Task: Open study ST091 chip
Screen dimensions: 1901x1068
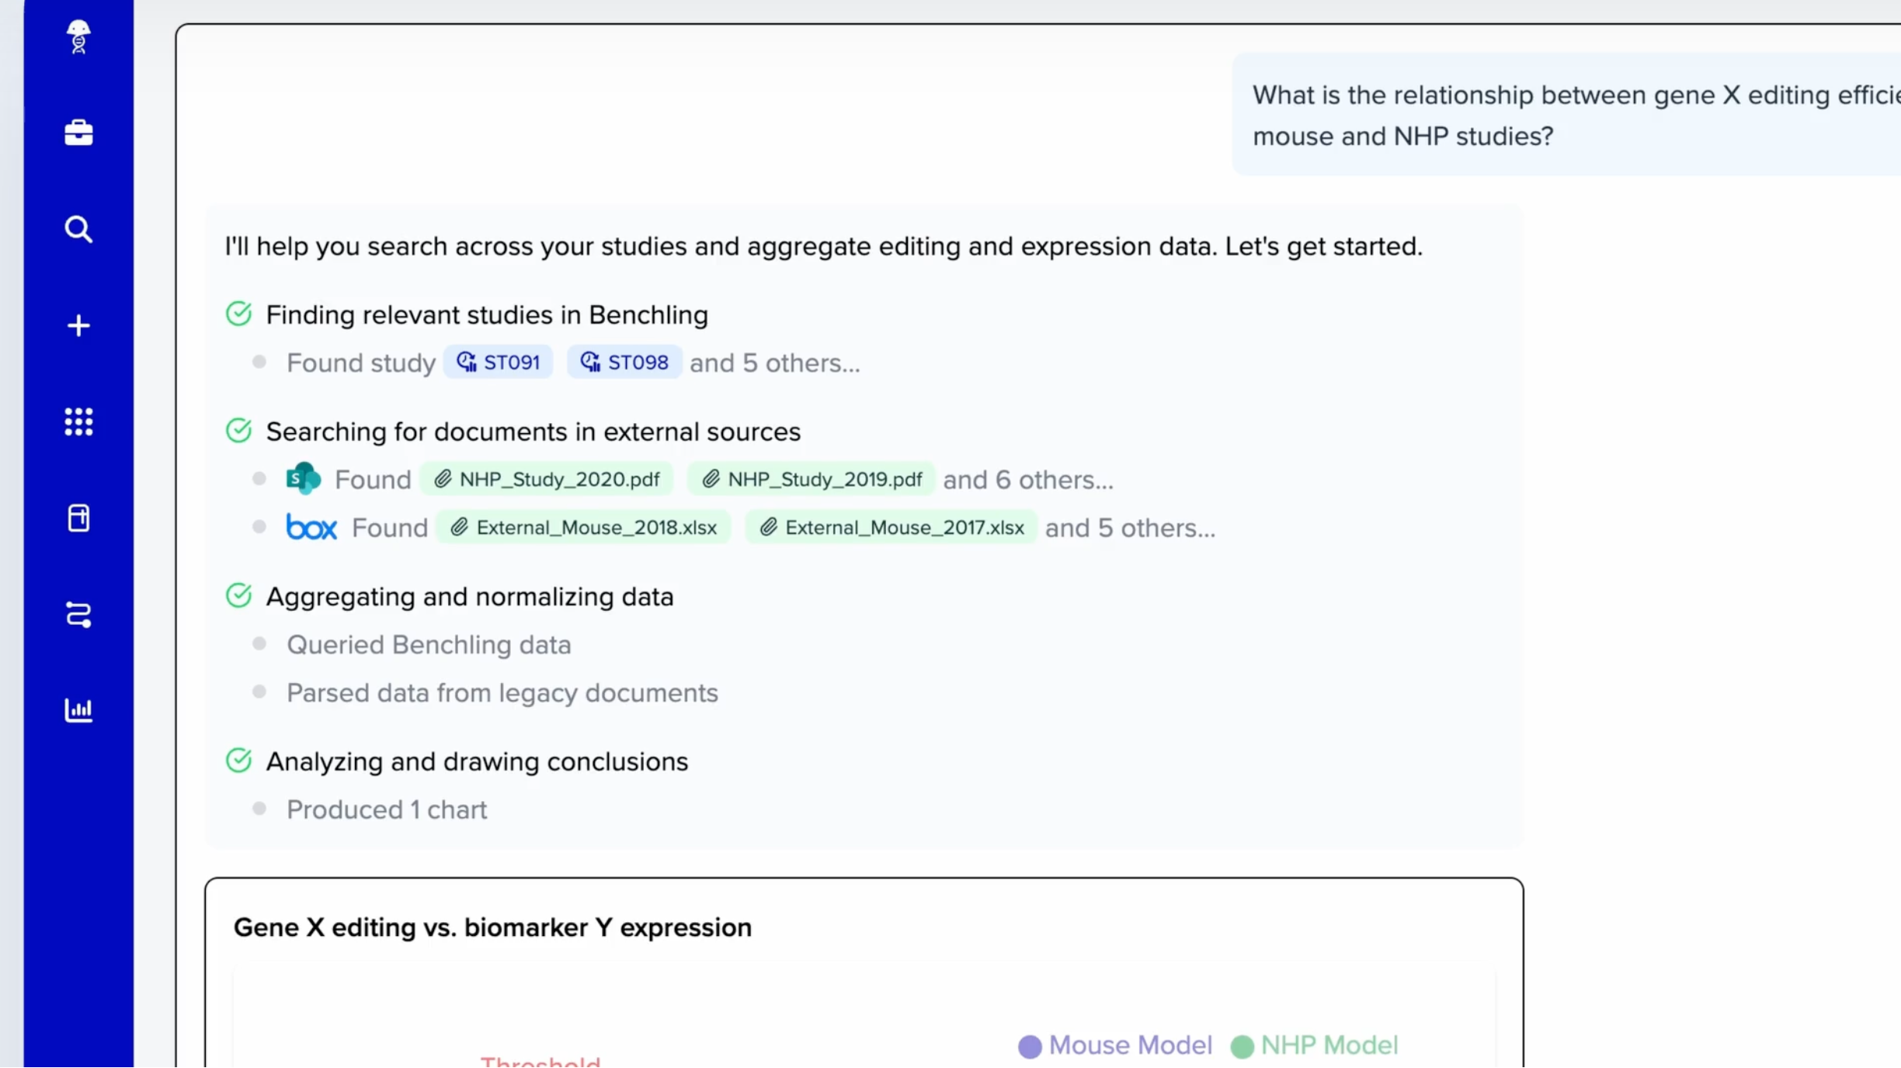Action: click(498, 362)
